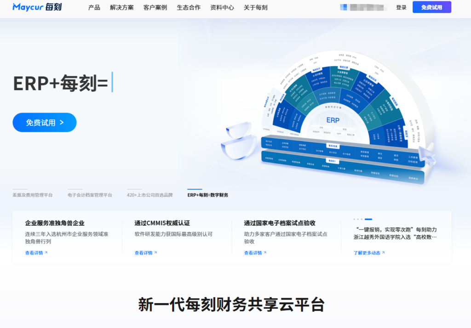Click the active blue pagination indicator on the news card
Viewport: 471px width, 328px height.
click(368, 219)
